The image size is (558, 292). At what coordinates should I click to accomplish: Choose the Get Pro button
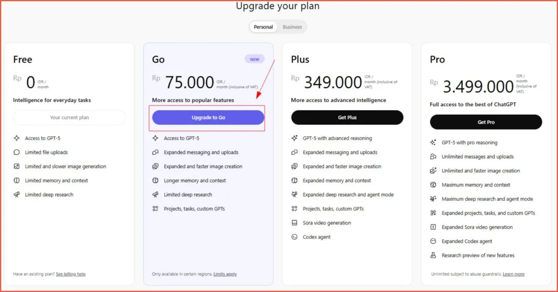point(486,122)
